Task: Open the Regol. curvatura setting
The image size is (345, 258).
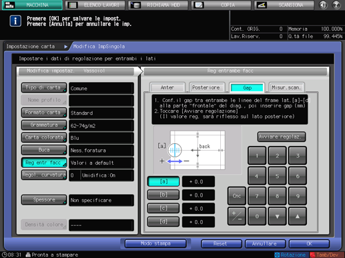Action: (x=44, y=175)
